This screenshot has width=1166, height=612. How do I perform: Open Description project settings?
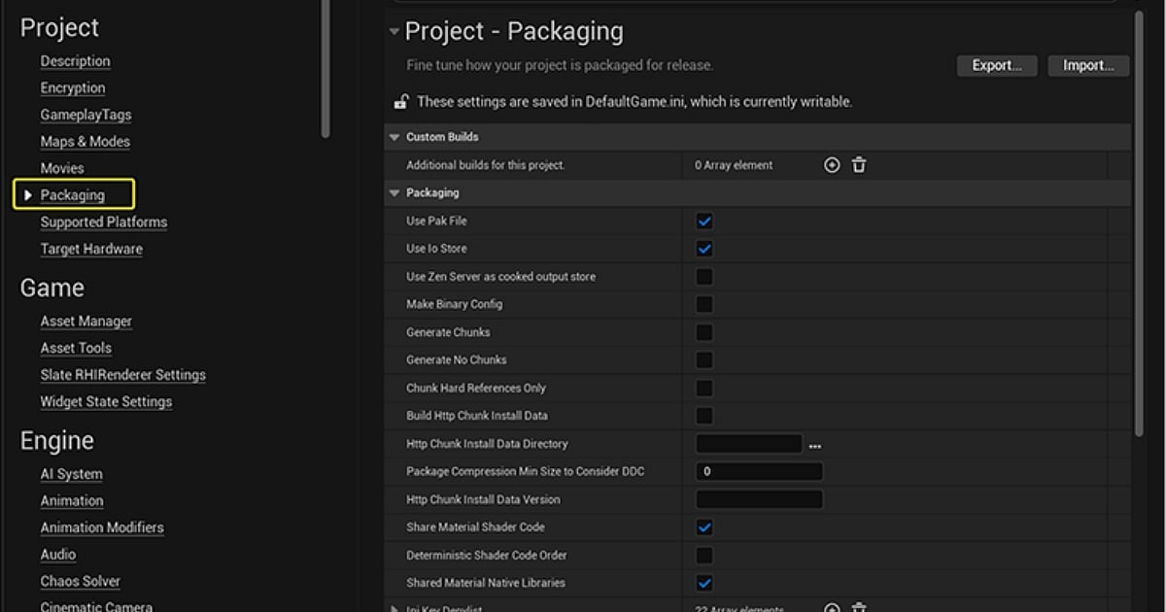75,61
